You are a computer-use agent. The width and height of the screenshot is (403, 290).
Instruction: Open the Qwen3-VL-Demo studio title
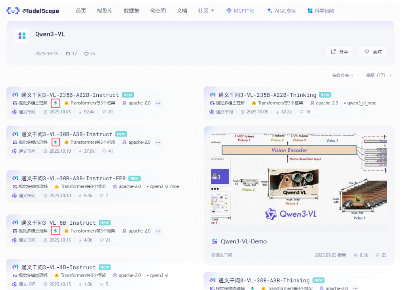(x=244, y=241)
